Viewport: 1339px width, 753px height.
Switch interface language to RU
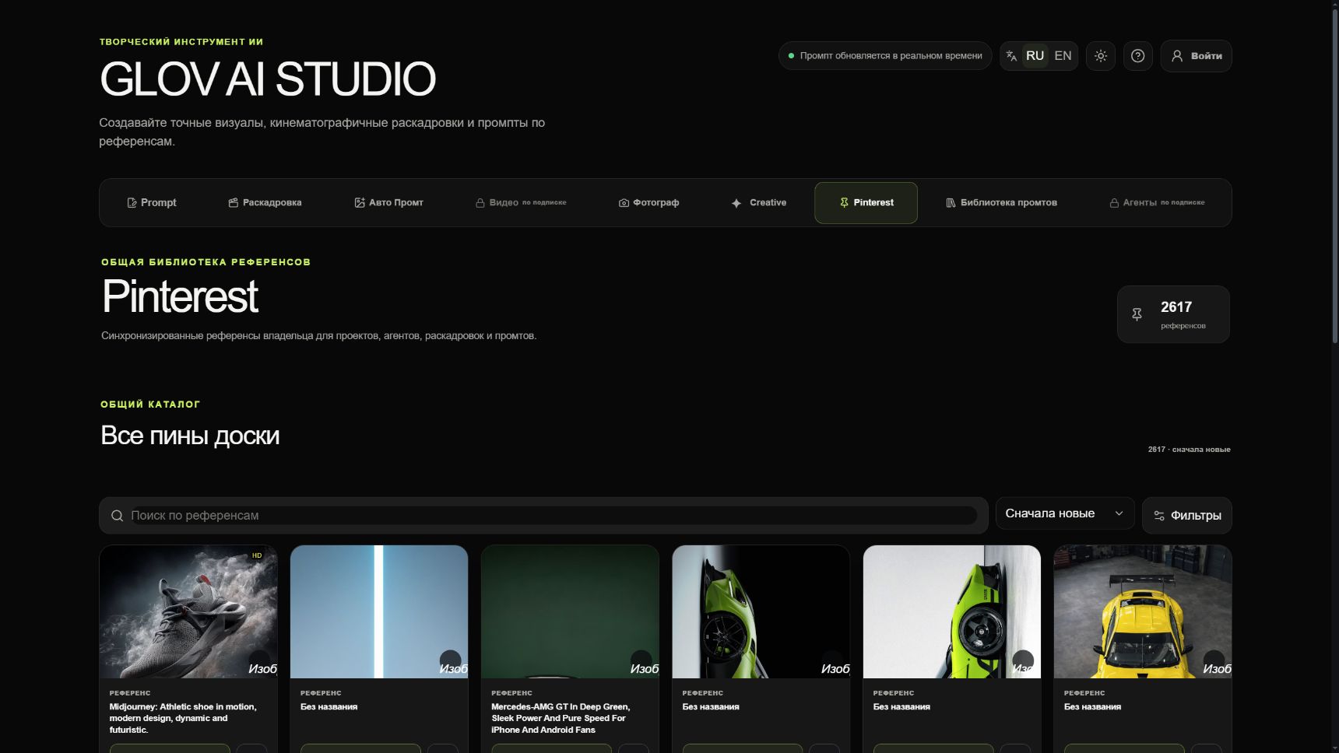click(1035, 56)
